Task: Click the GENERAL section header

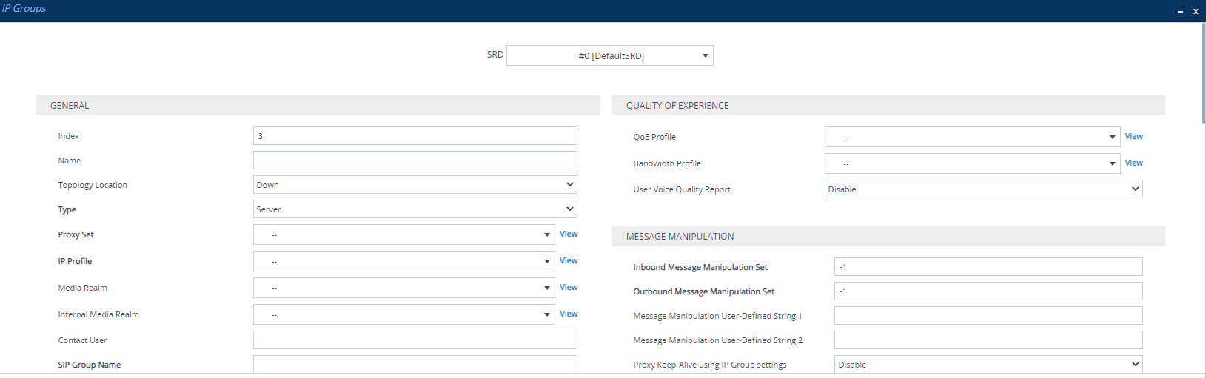Action: [318, 105]
